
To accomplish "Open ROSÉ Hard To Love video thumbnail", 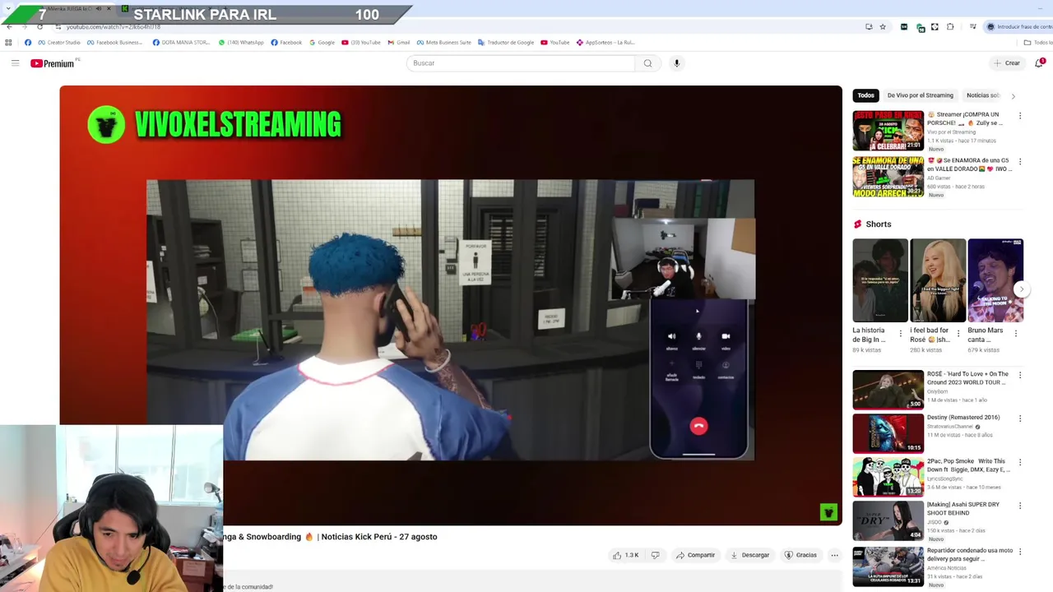I will 888,390.
